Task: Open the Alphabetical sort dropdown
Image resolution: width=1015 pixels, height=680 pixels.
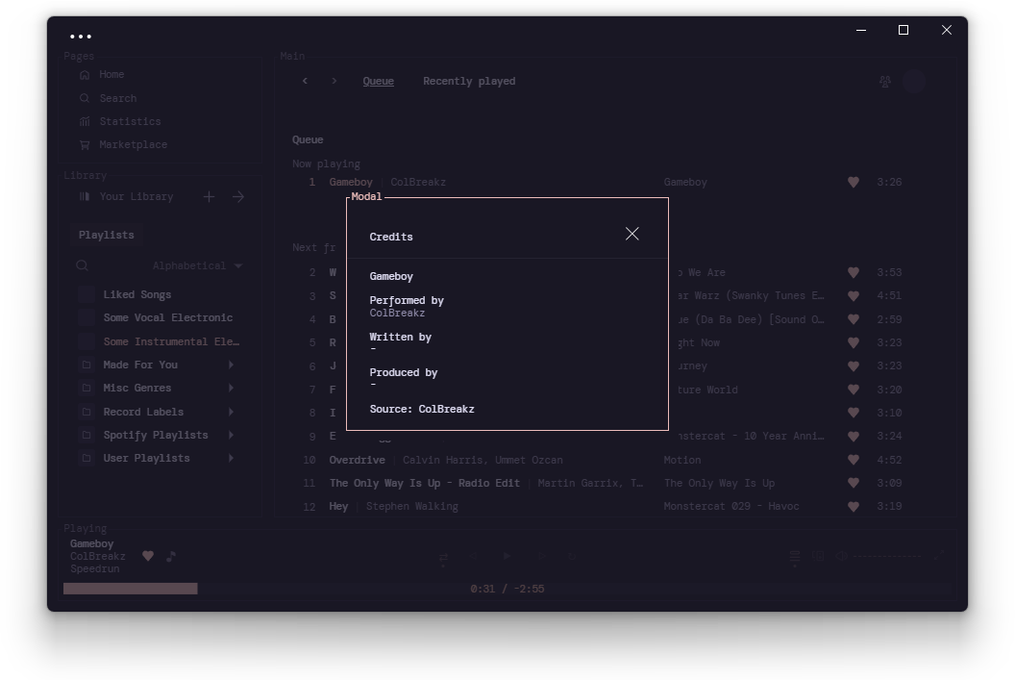Action: pos(197,265)
